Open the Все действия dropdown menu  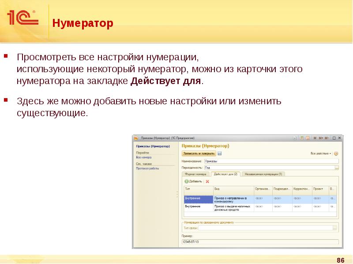321,154
